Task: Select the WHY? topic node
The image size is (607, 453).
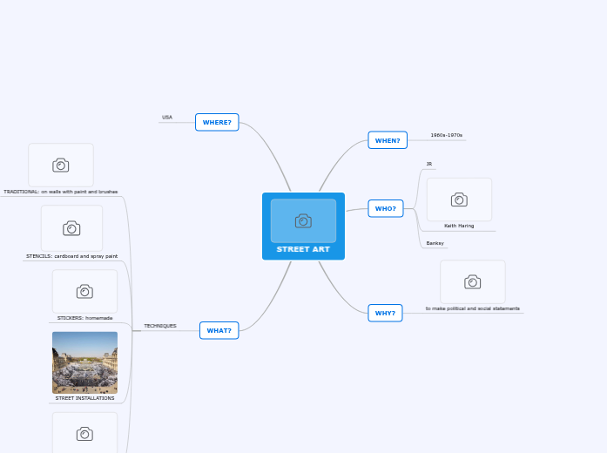Action: [385, 313]
